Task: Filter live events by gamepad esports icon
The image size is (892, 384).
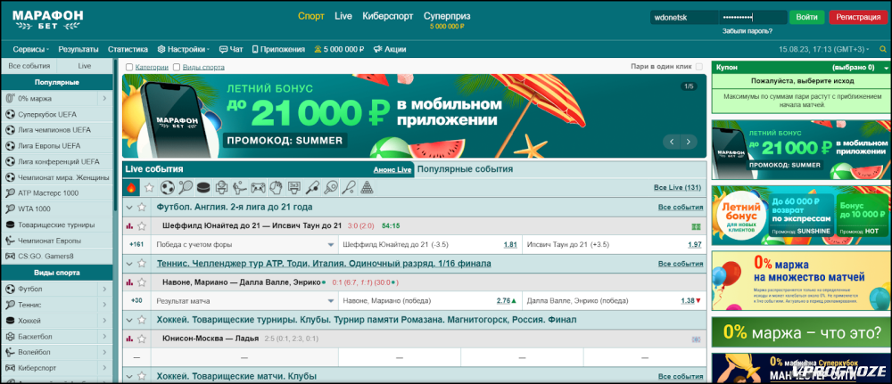Action: point(259,187)
